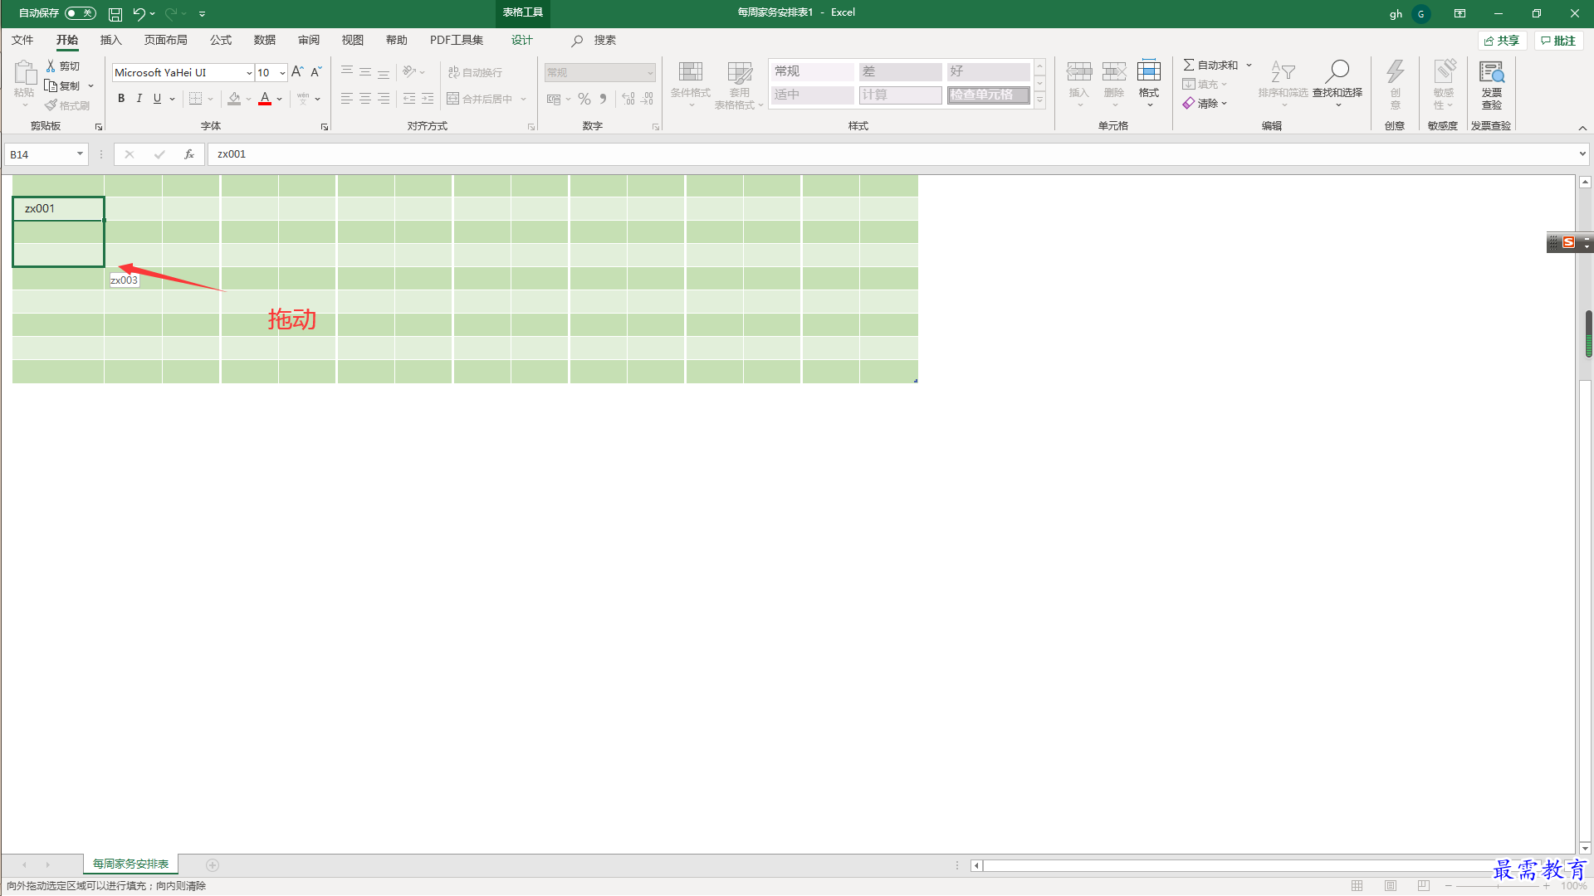Expand the formula bar

click(x=1582, y=154)
